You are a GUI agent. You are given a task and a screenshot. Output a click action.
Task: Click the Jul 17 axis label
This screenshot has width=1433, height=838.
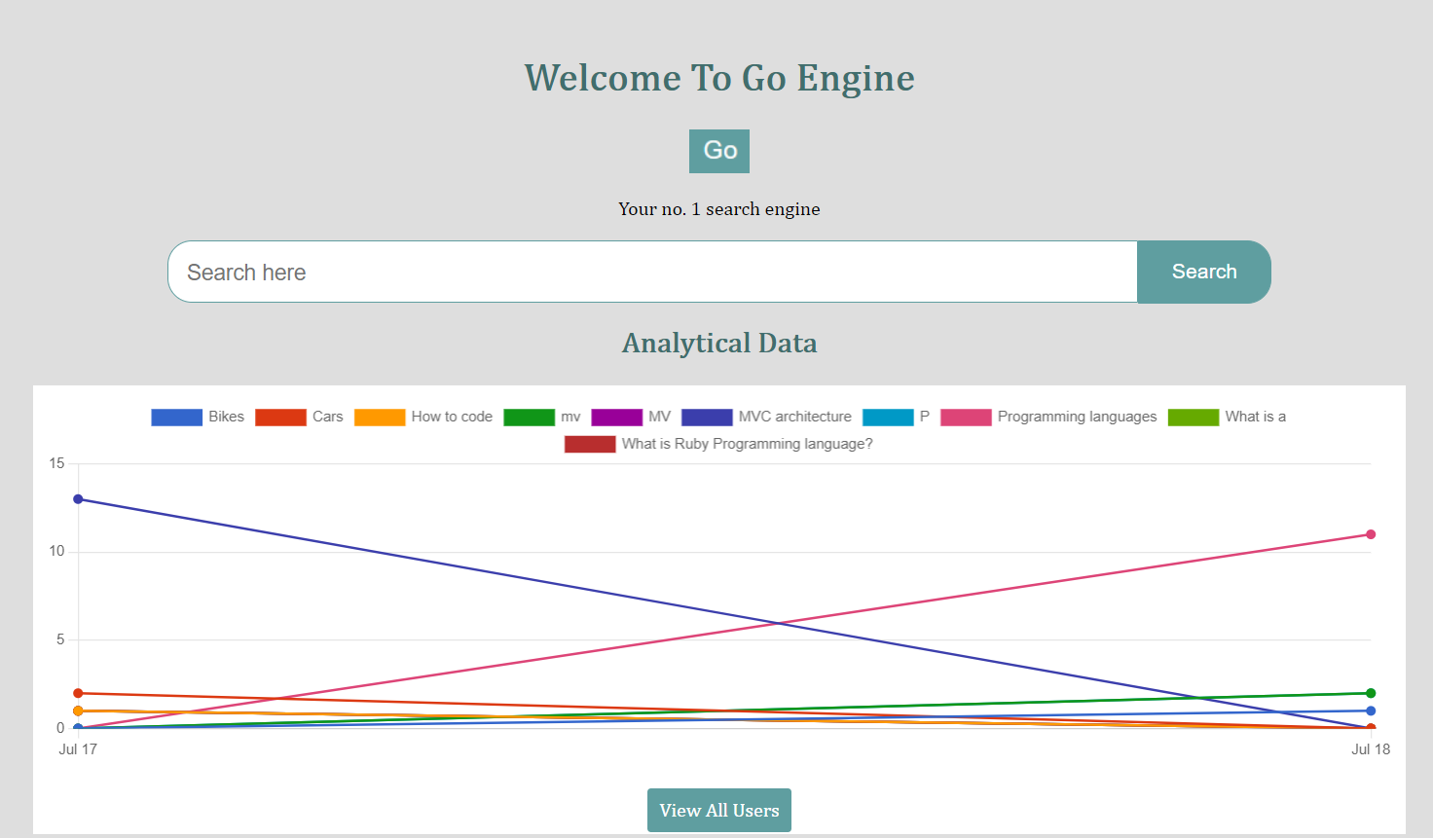tap(78, 749)
